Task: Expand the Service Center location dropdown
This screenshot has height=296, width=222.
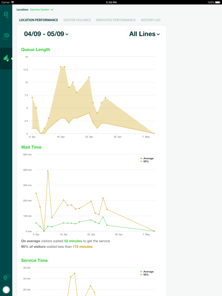Action: tap(42, 9)
